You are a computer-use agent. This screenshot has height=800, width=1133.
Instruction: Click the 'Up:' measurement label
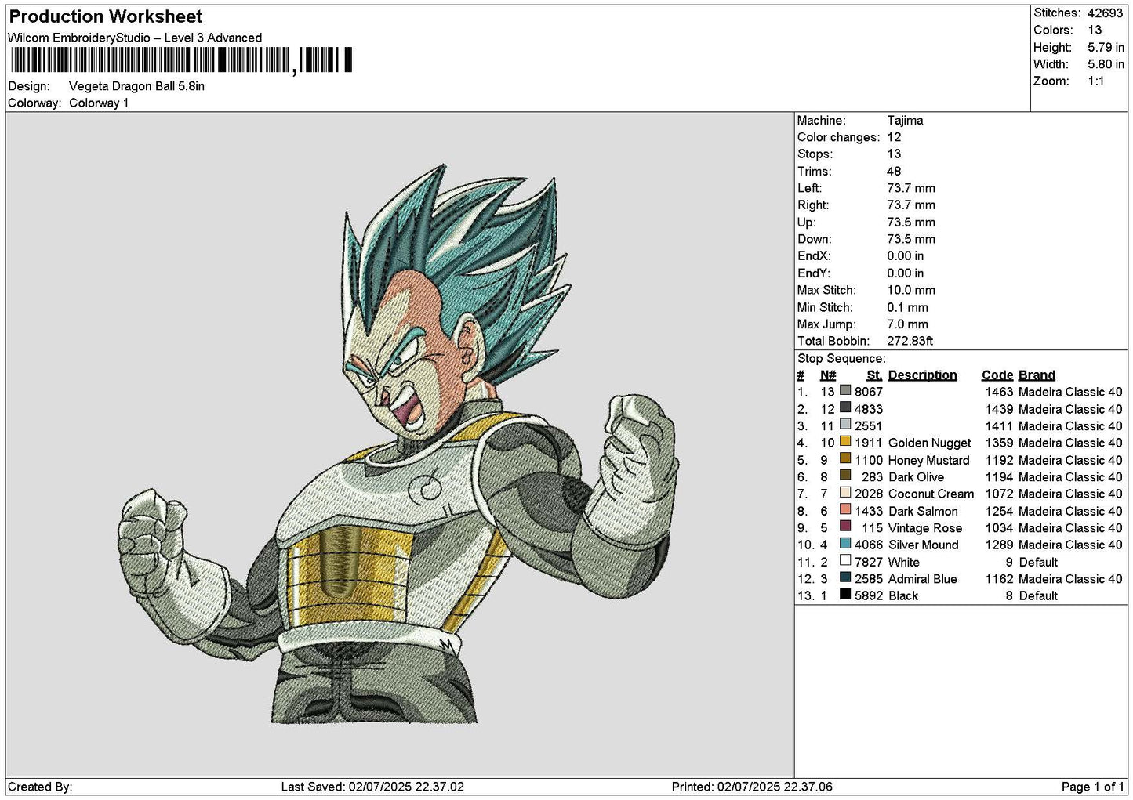pyautogui.click(x=807, y=223)
